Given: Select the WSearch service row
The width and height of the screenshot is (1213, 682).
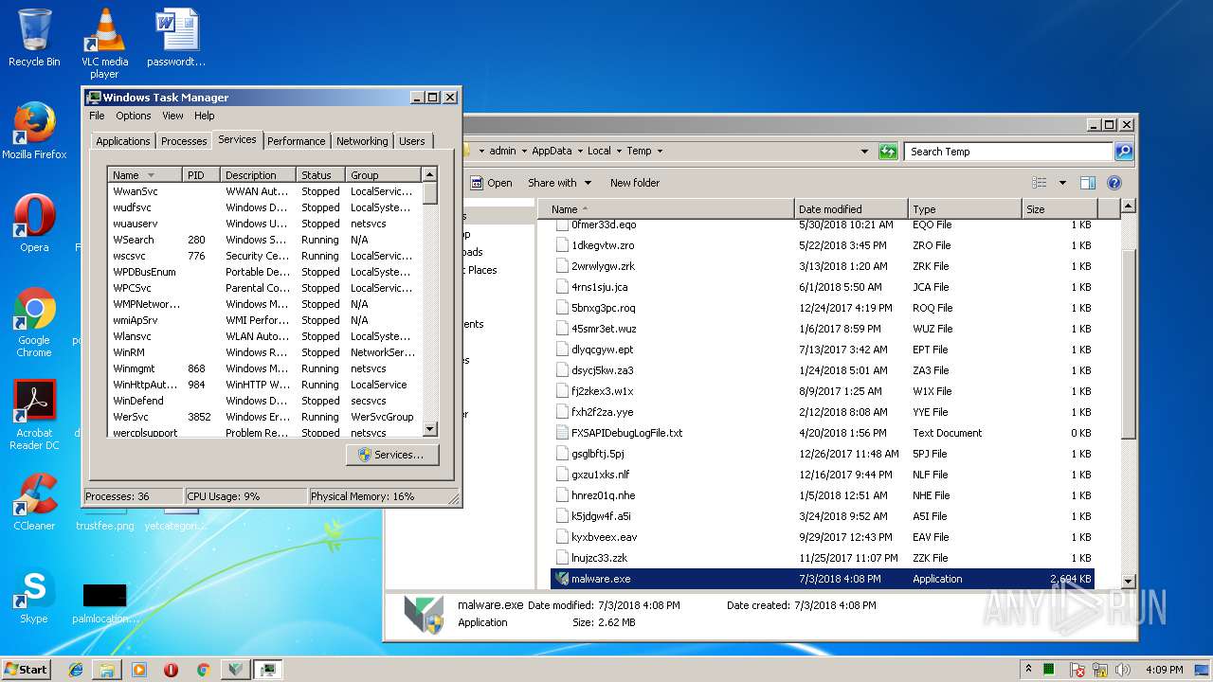Looking at the screenshot, I should (264, 240).
